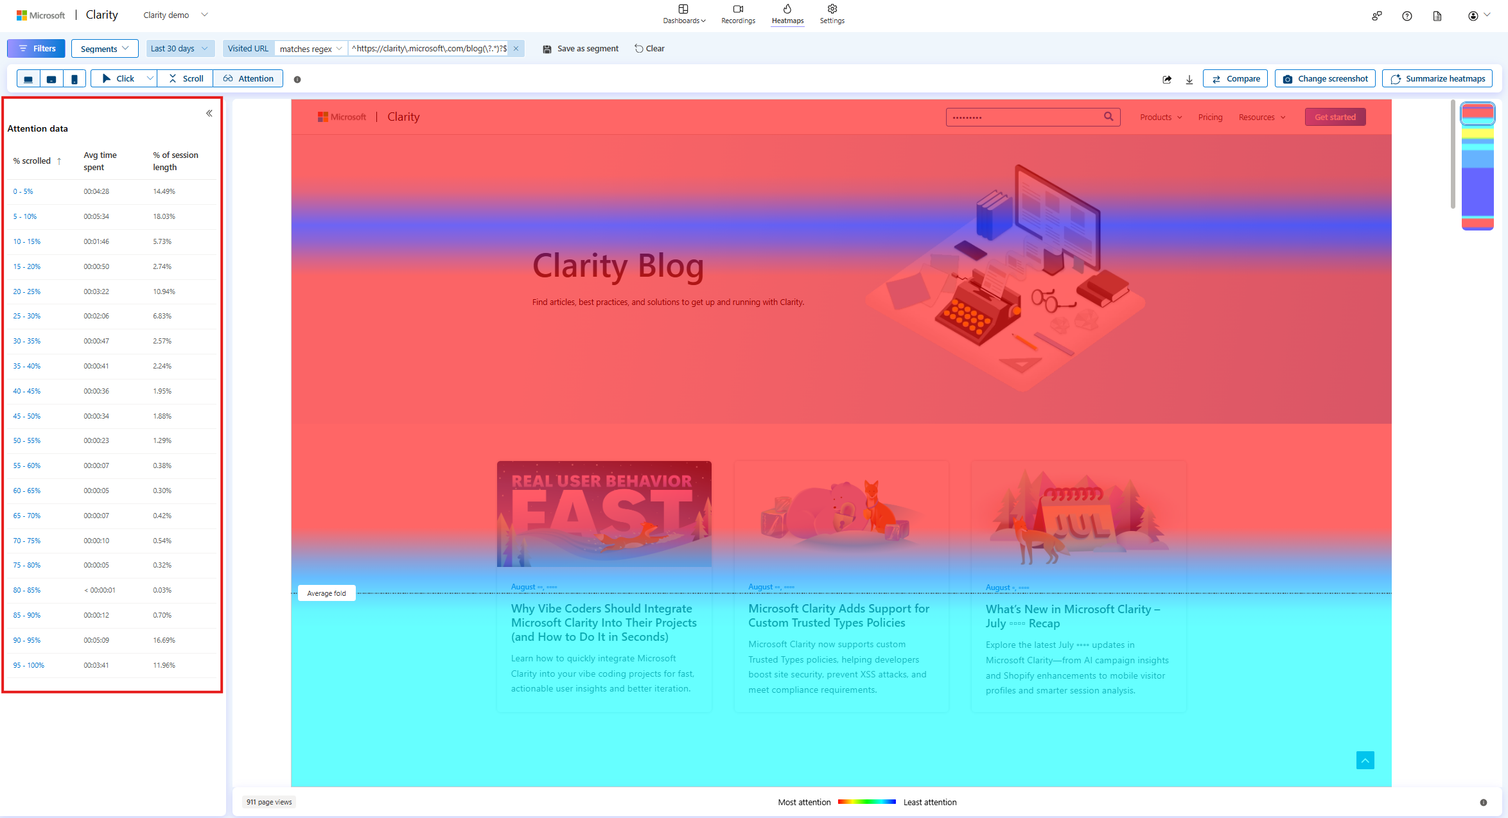The width and height of the screenshot is (1508, 818).
Task: Open the Last 30 days dropdown
Action: tap(179, 49)
